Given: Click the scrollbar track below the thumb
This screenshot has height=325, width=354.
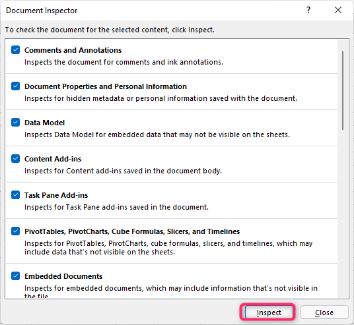Looking at the screenshot, I should pyautogui.click(x=343, y=214).
